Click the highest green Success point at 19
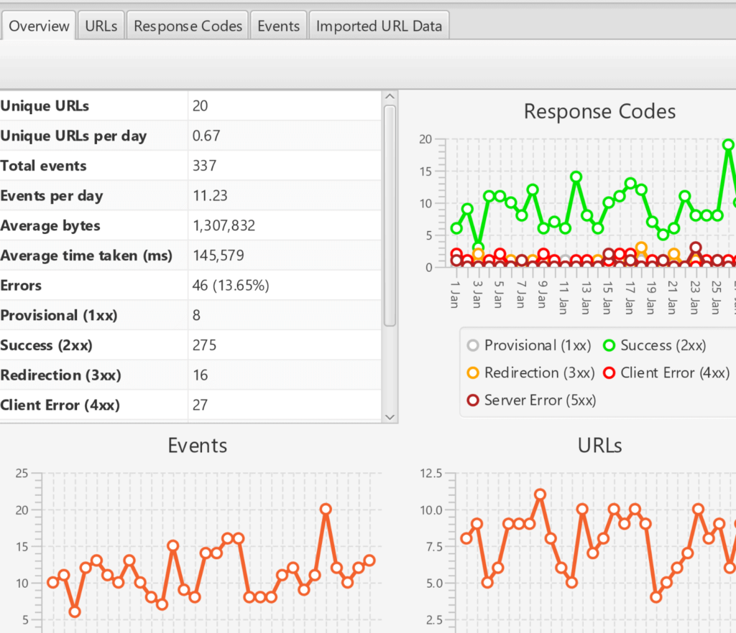736x633 pixels. (x=728, y=145)
